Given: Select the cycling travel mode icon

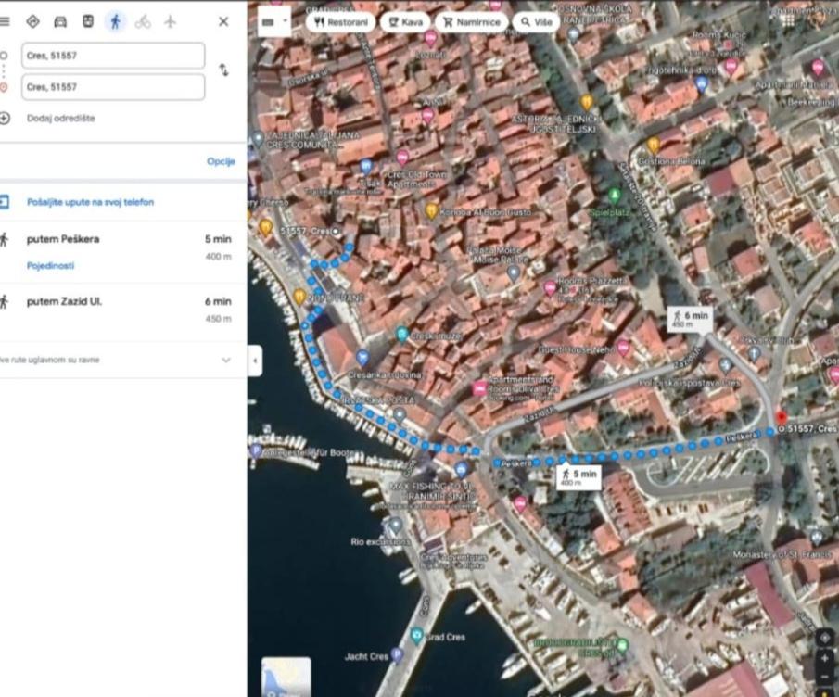Looking at the screenshot, I should 143,22.
